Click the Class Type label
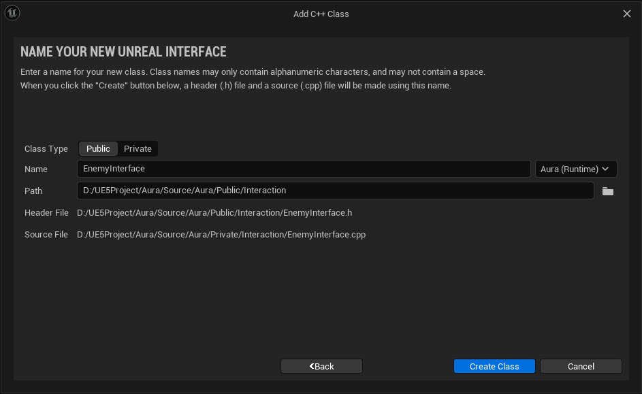Image resolution: width=642 pixels, height=394 pixels. (x=46, y=149)
